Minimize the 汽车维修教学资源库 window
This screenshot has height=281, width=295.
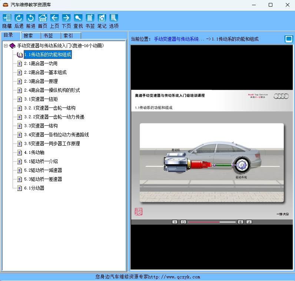point(254,5)
